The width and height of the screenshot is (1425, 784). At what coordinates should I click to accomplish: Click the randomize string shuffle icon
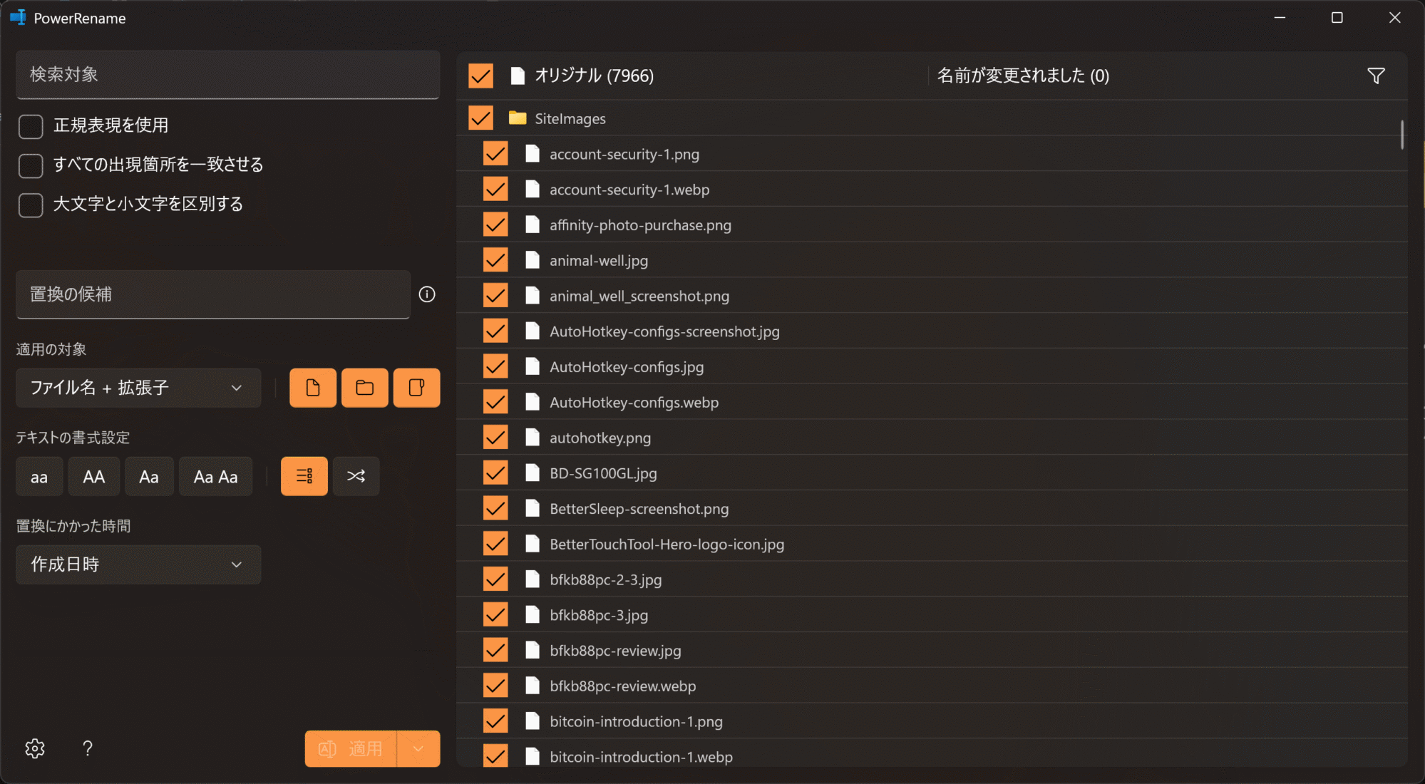click(356, 476)
